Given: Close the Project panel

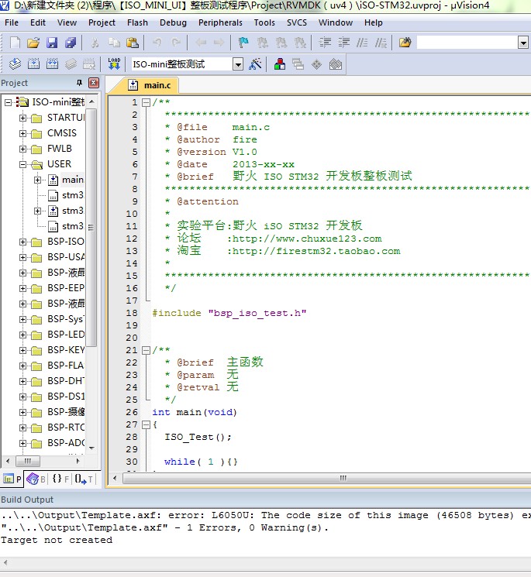Looking at the screenshot, I should click(93, 83).
